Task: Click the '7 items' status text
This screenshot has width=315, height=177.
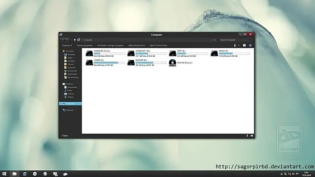Action: coord(65,136)
